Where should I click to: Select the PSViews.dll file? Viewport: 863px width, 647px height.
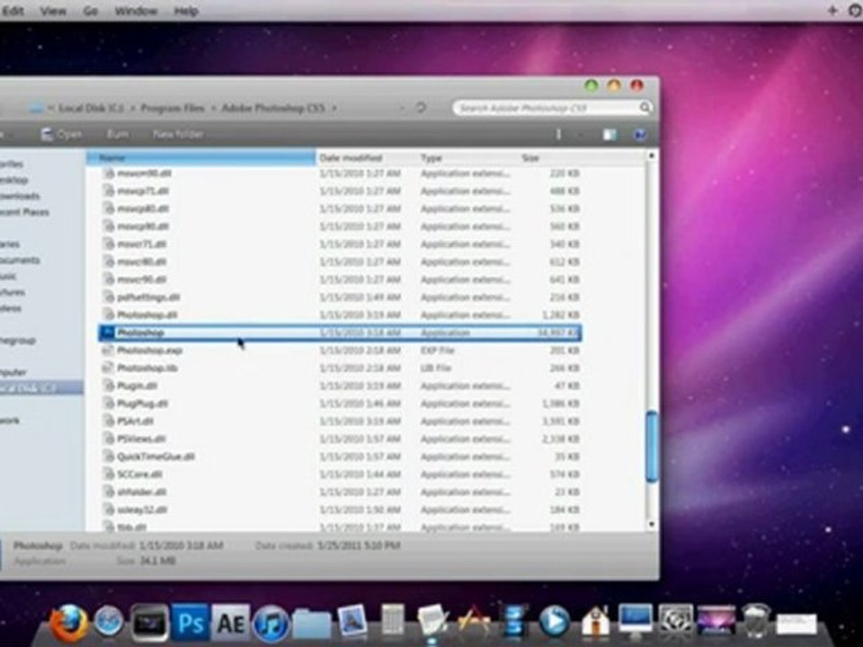[340, 439]
